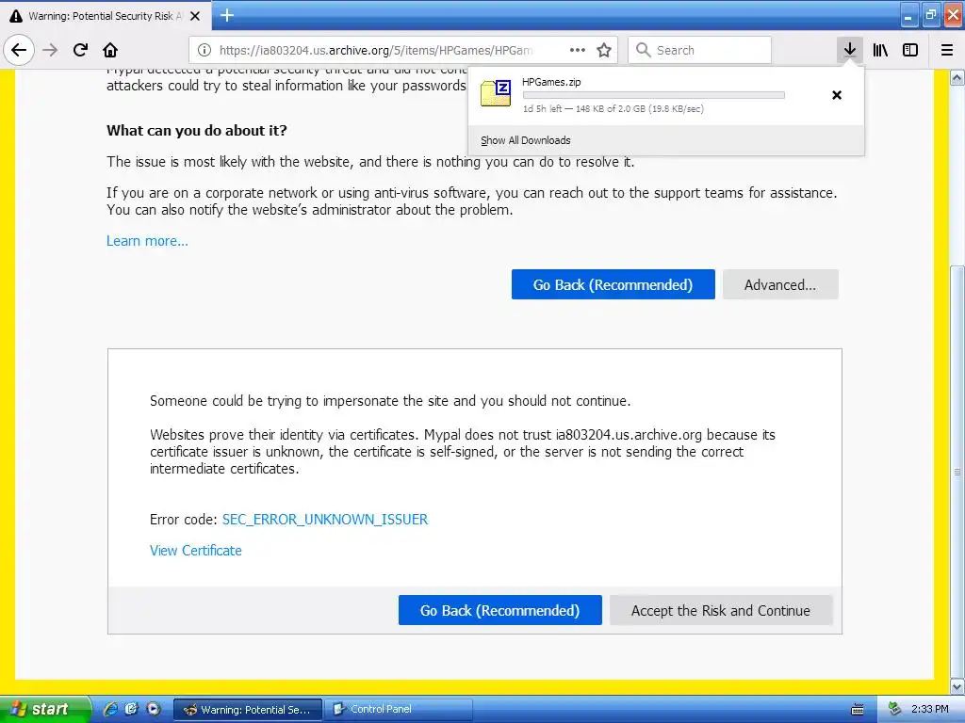Viewport: 965px width, 723px height.
Task: Click network tray icon near clock
Action: tap(894, 710)
